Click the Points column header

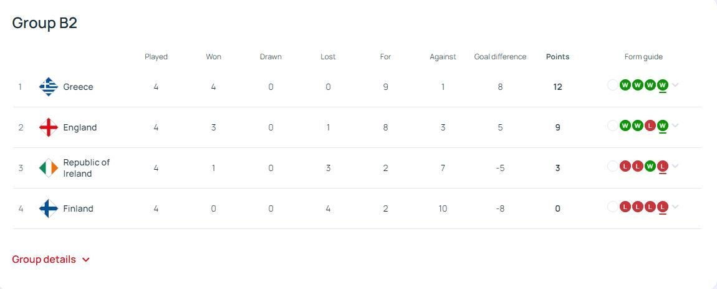[557, 57]
